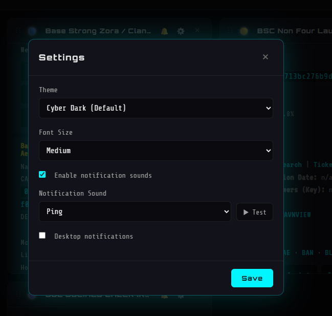Click the "Enable notification sounds" label text
The height and width of the screenshot is (316, 332).
click(103, 175)
